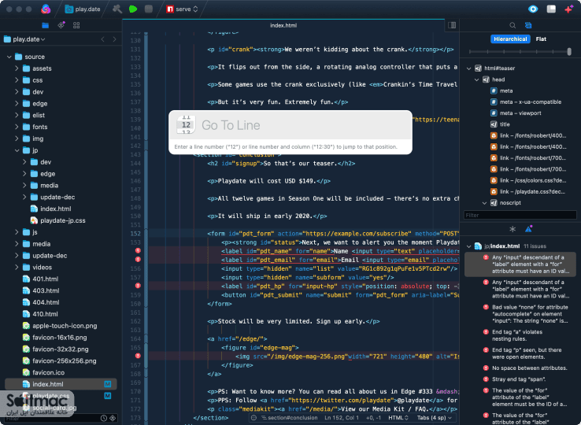
Task: Switch to the index.html editor tab
Action: point(283,25)
